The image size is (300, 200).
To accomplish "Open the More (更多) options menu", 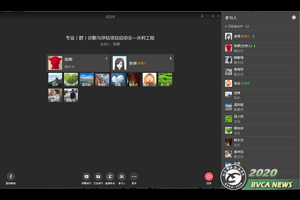I will (x=134, y=177).
